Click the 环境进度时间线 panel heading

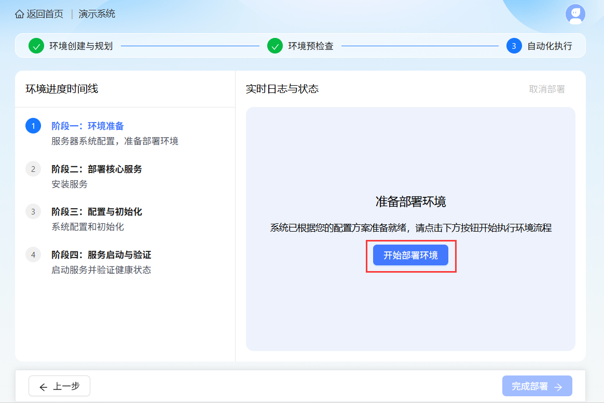coord(62,89)
